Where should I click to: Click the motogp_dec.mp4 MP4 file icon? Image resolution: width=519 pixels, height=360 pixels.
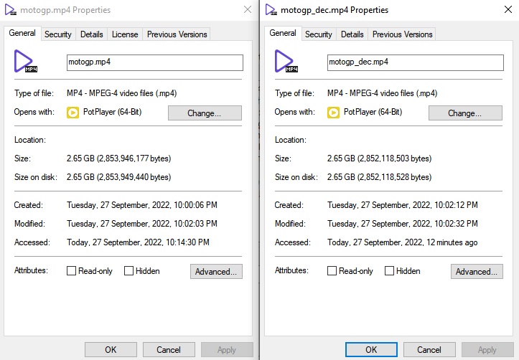click(x=286, y=62)
